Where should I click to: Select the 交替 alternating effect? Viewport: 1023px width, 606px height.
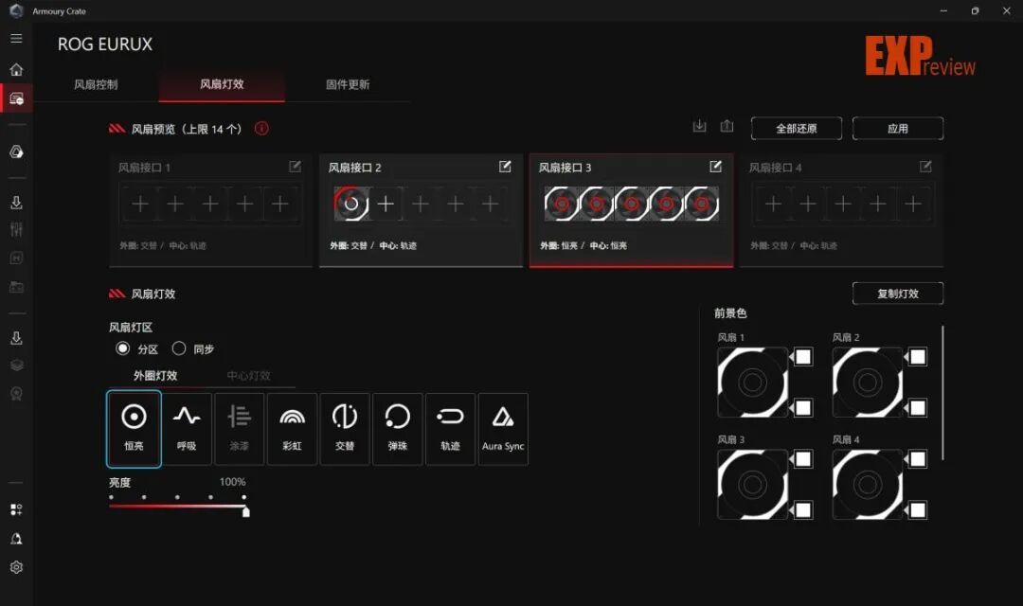click(x=345, y=429)
